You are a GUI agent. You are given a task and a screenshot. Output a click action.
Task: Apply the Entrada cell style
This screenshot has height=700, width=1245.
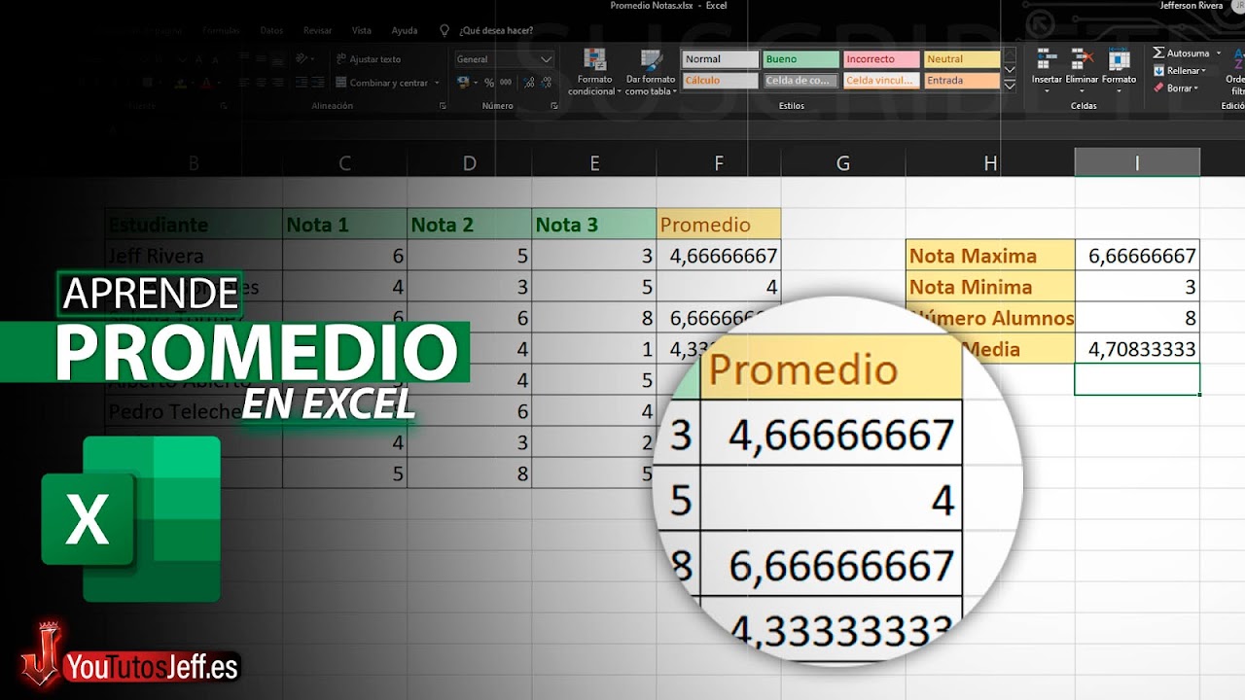tap(961, 81)
